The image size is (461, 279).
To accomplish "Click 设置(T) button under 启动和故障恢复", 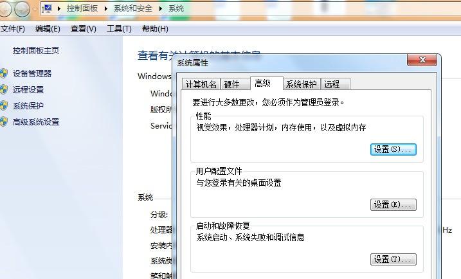I will point(393,259).
